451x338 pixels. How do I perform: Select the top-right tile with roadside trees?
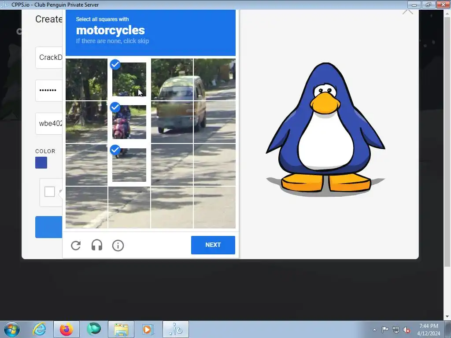point(214,79)
